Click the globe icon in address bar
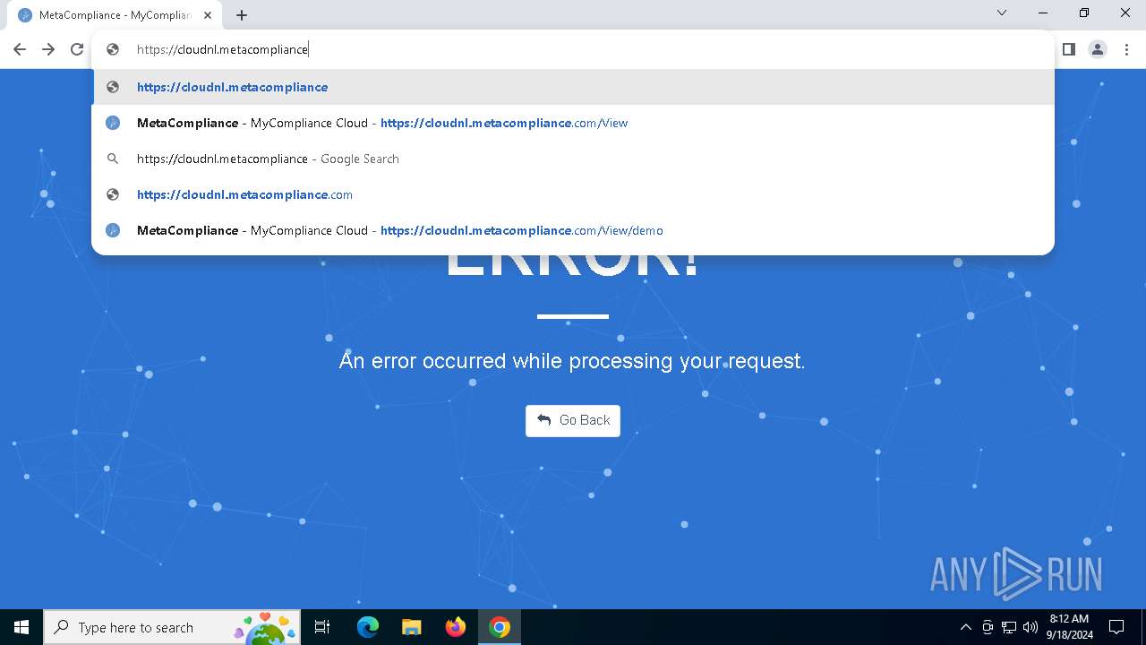1146x645 pixels. 113,49
